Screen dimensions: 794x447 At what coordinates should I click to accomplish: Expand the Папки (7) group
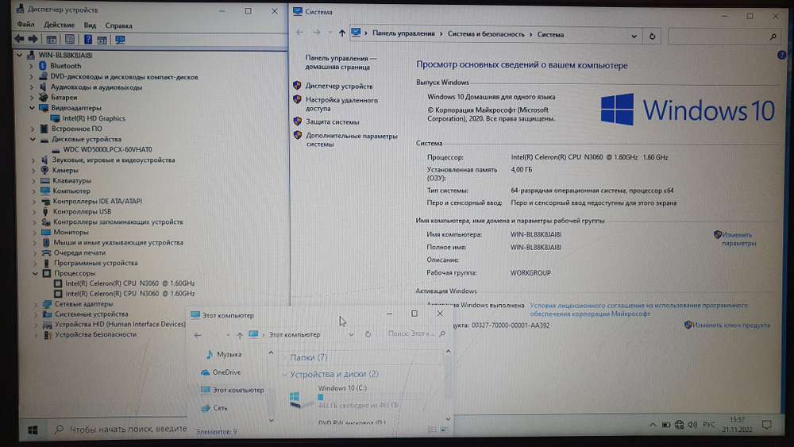pos(284,357)
